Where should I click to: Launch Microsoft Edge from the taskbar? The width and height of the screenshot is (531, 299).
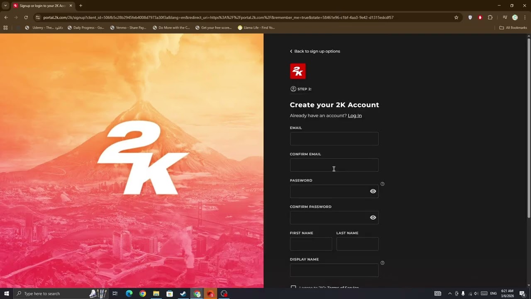click(x=129, y=294)
